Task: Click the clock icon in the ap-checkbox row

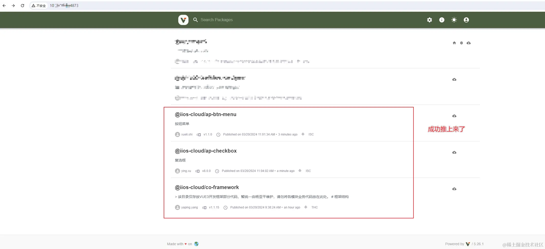Action: pyautogui.click(x=217, y=171)
